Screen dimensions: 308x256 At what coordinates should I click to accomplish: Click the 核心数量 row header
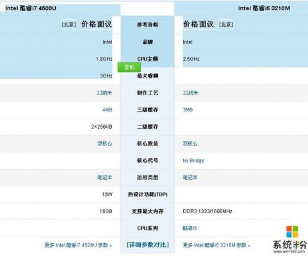pyautogui.click(x=147, y=143)
